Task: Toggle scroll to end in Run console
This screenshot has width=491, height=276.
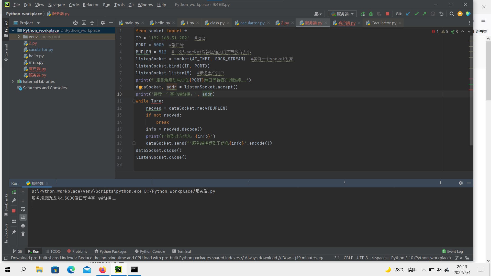Action: click(23, 217)
